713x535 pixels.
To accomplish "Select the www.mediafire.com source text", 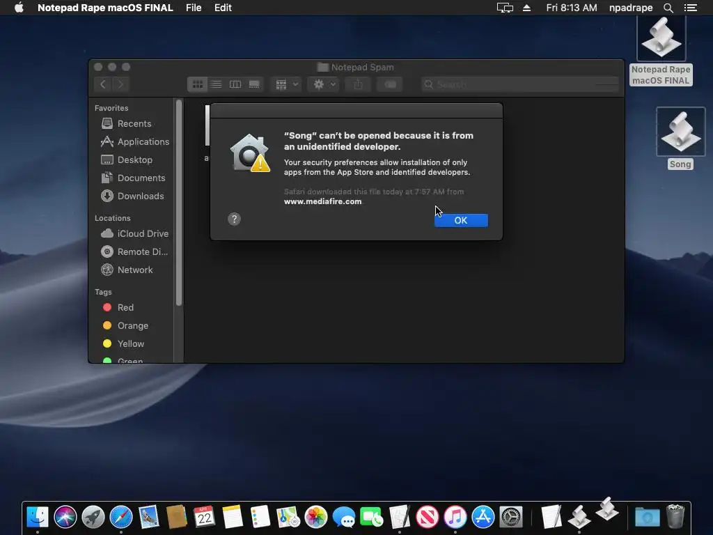I will 323,201.
